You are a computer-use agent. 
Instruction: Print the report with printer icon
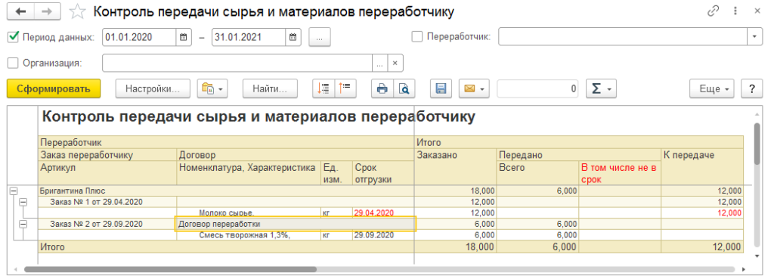[382, 89]
